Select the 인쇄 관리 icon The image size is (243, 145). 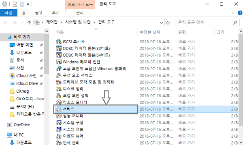59,143
